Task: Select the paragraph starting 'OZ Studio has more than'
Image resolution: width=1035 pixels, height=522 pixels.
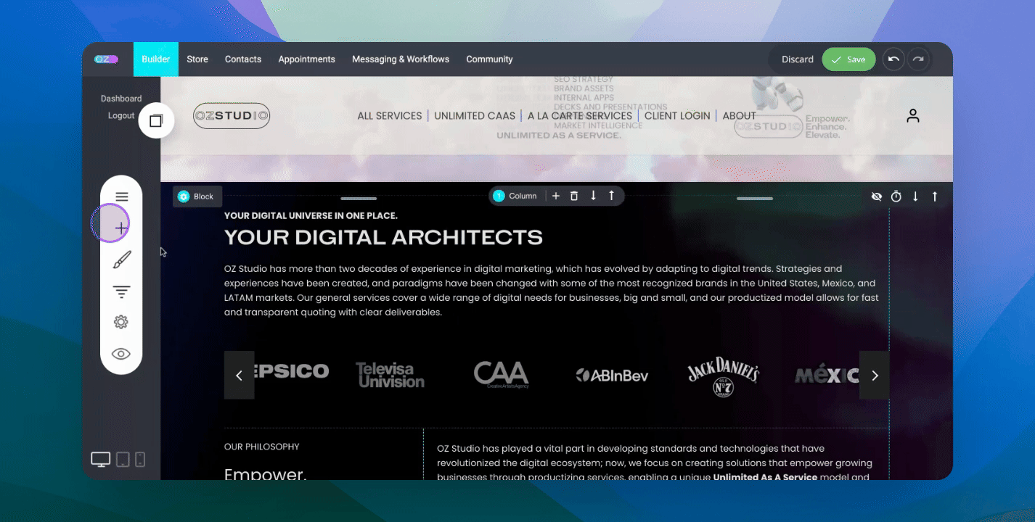Action: pyautogui.click(x=552, y=291)
